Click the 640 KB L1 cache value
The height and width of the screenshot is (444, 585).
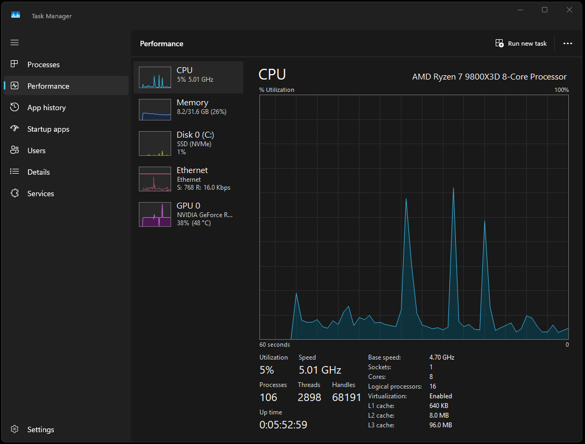point(439,406)
